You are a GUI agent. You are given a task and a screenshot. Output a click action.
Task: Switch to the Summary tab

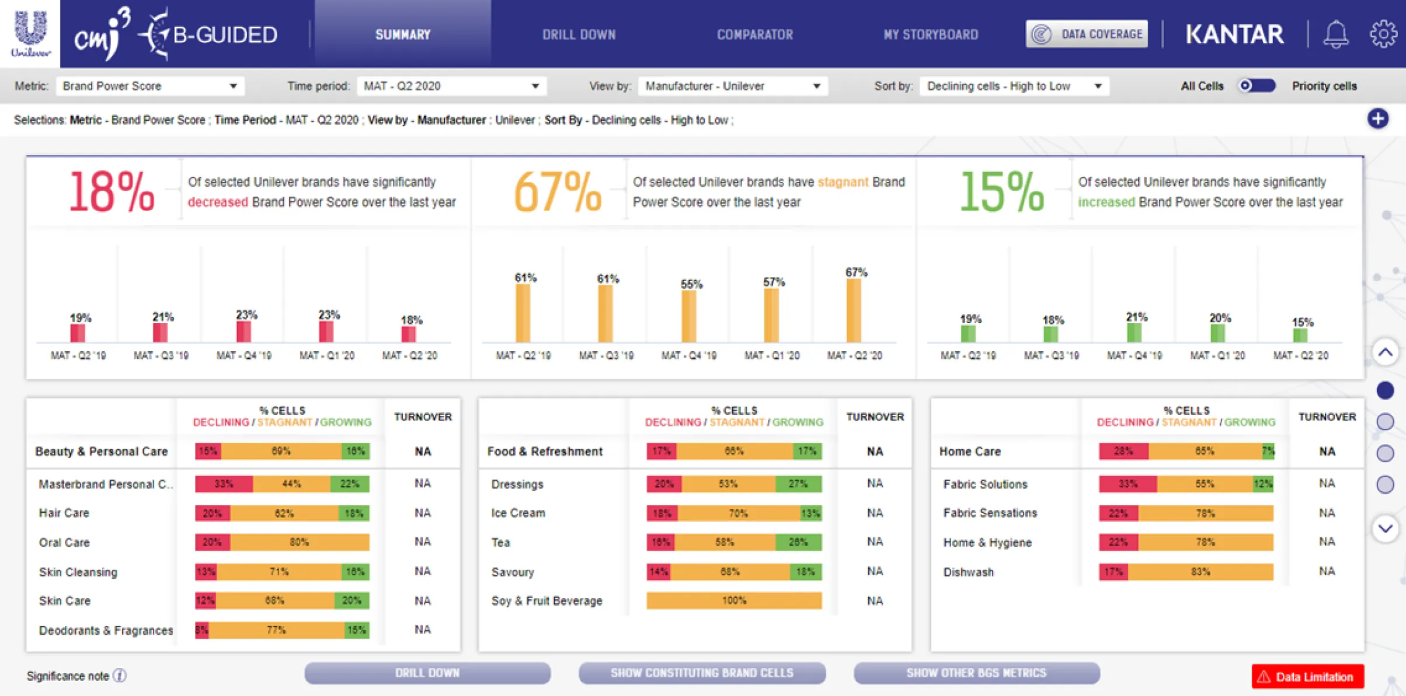[403, 34]
